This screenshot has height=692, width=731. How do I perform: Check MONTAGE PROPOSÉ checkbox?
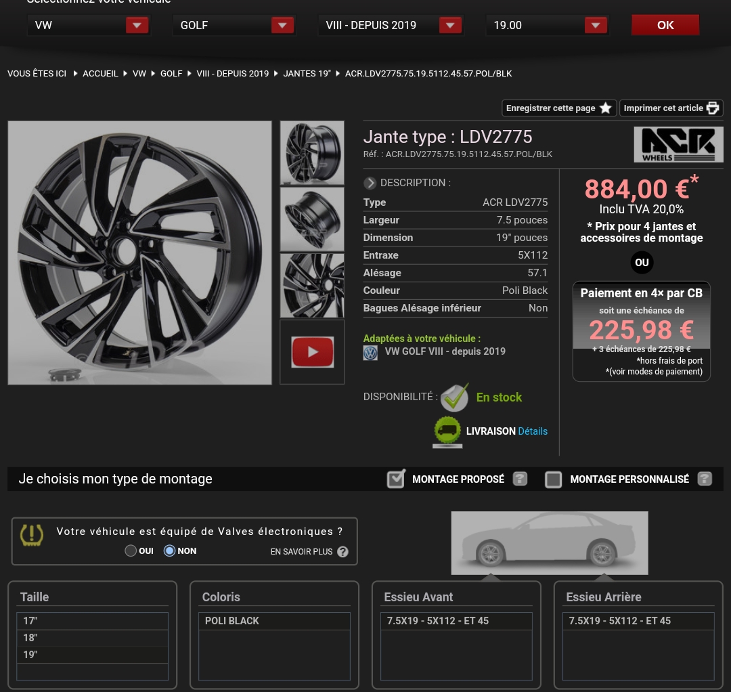396,479
